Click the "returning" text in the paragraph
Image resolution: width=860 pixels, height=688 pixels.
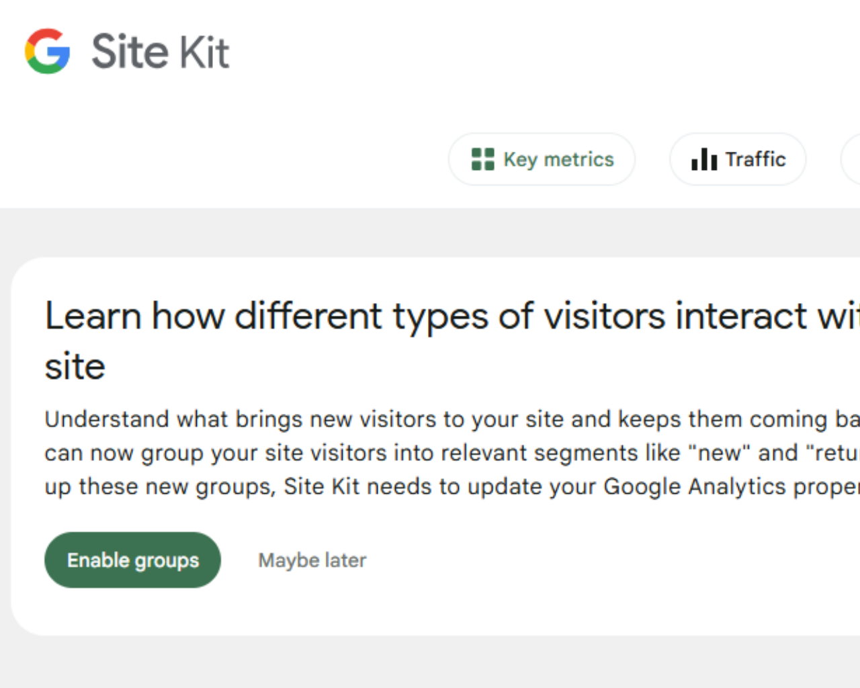point(833,452)
